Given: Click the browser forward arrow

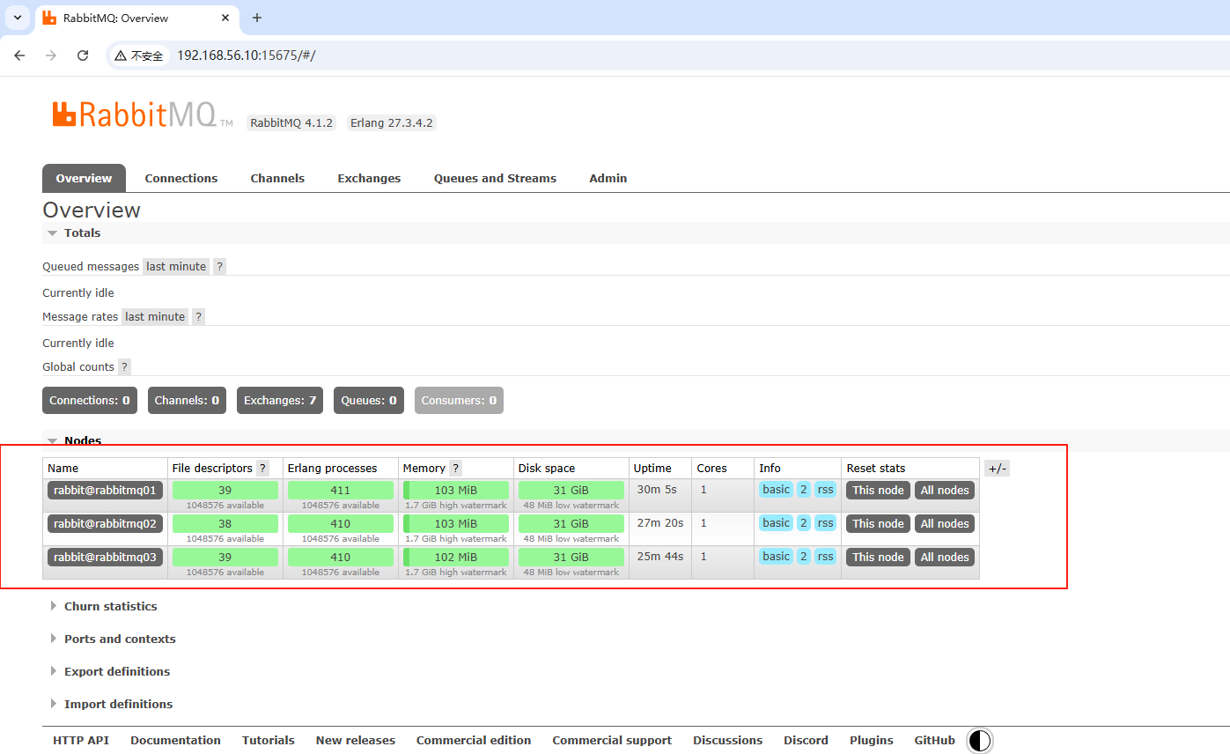Looking at the screenshot, I should (x=51, y=55).
